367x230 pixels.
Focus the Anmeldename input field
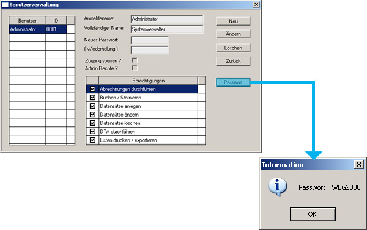pos(167,19)
